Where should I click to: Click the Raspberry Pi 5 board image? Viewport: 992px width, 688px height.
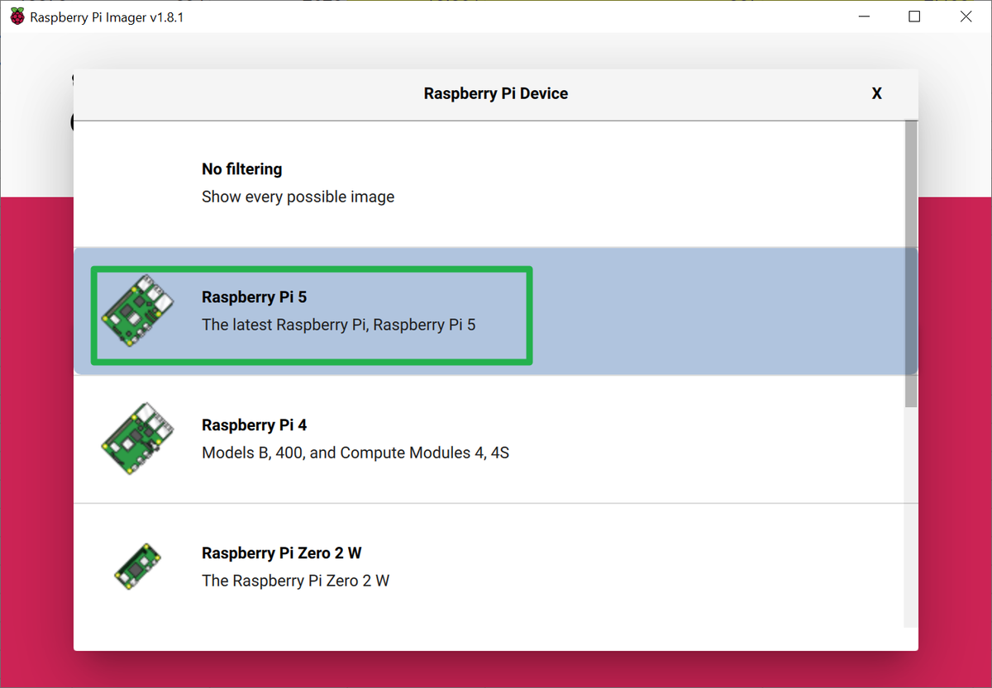[137, 310]
